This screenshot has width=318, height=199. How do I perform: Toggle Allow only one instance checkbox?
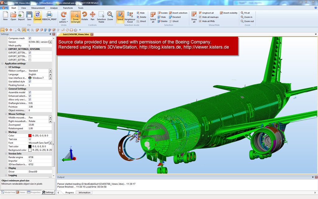(x=30, y=99)
